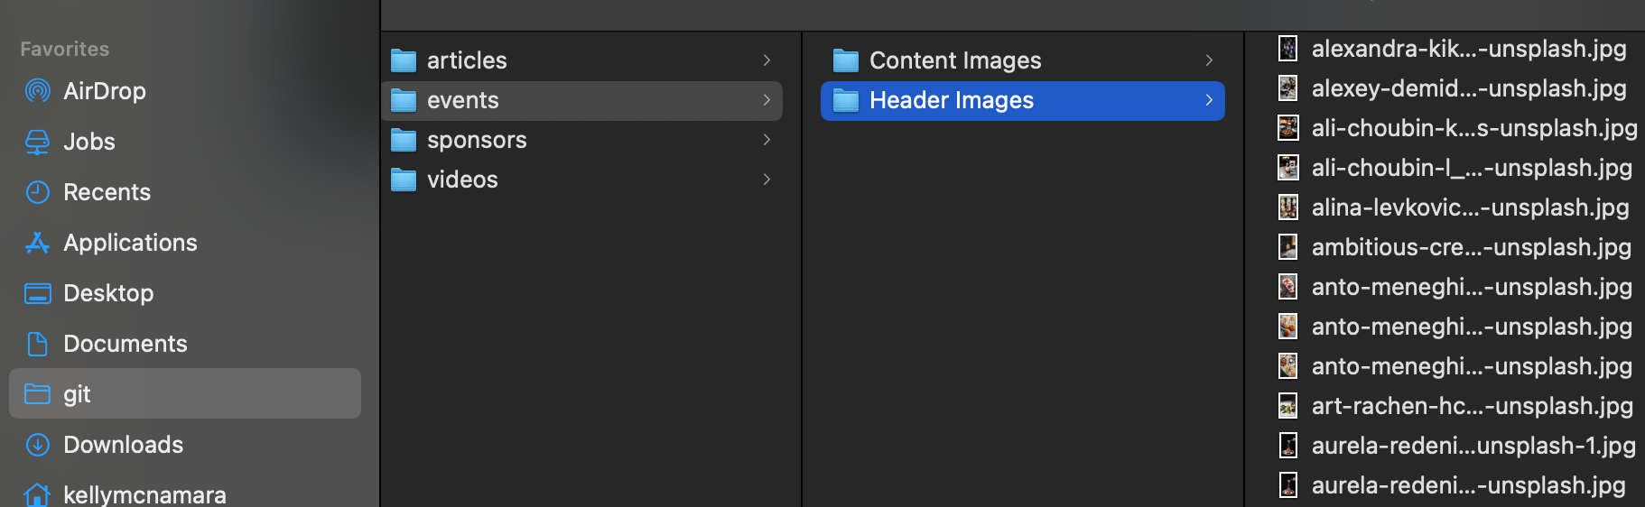Click the Recents clock icon

tap(37, 192)
